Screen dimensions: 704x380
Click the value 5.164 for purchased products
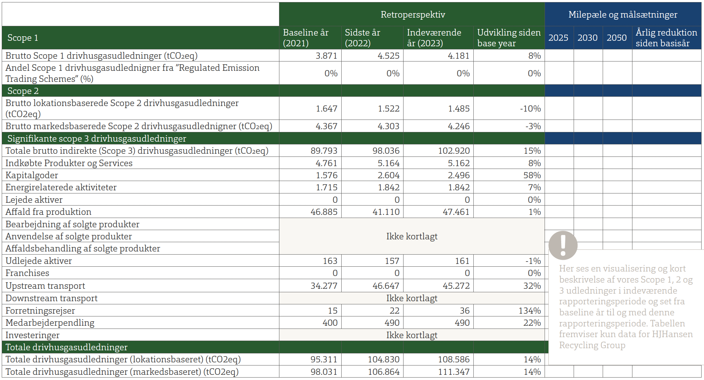pyautogui.click(x=388, y=163)
